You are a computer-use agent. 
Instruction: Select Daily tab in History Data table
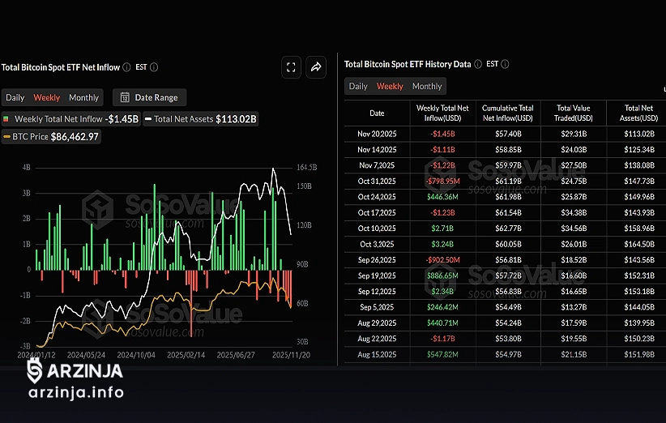coord(358,86)
